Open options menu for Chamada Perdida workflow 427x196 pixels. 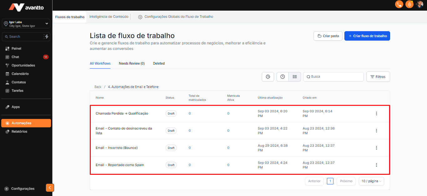pos(376,114)
